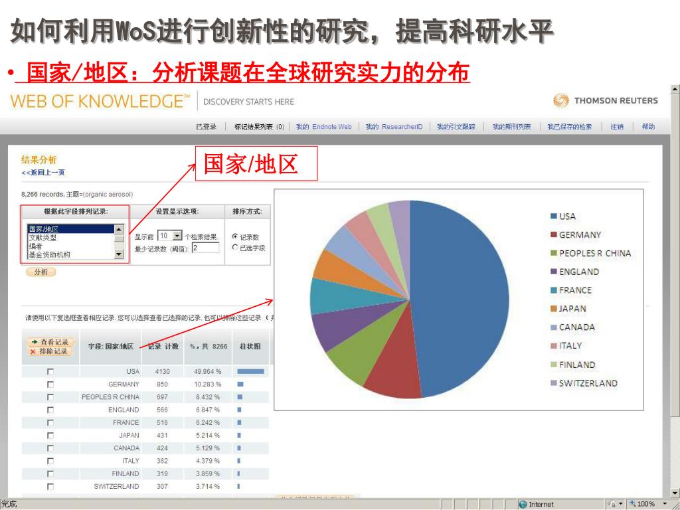This screenshot has height=510, width=680.
Task: Click the page scrollbar down arrow
Action: tap(675, 493)
